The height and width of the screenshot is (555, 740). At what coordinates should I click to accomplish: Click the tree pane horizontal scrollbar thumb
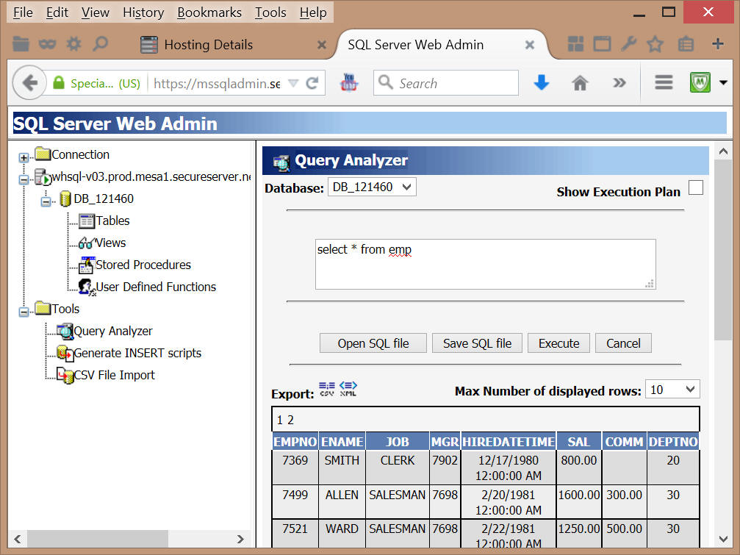coord(98,539)
